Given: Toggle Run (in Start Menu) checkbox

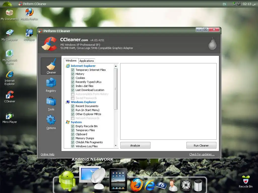Looking at the screenshot, I should 73,110.
